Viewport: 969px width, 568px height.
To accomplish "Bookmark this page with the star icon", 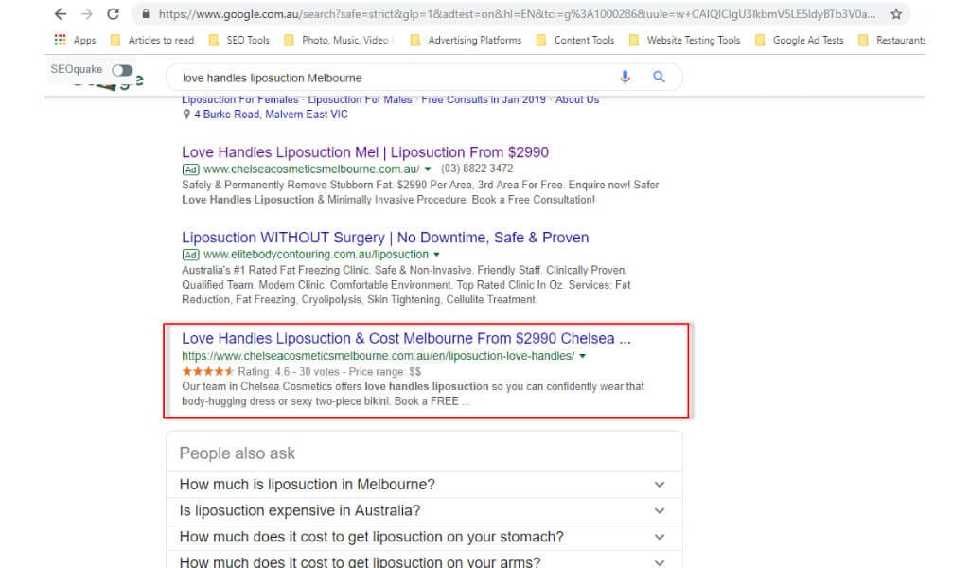I will click(x=896, y=13).
